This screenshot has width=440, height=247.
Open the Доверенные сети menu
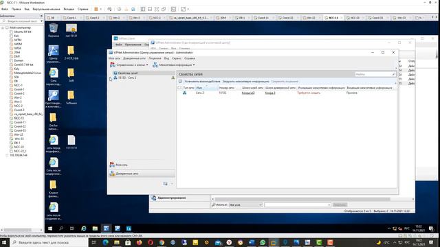(134, 58)
